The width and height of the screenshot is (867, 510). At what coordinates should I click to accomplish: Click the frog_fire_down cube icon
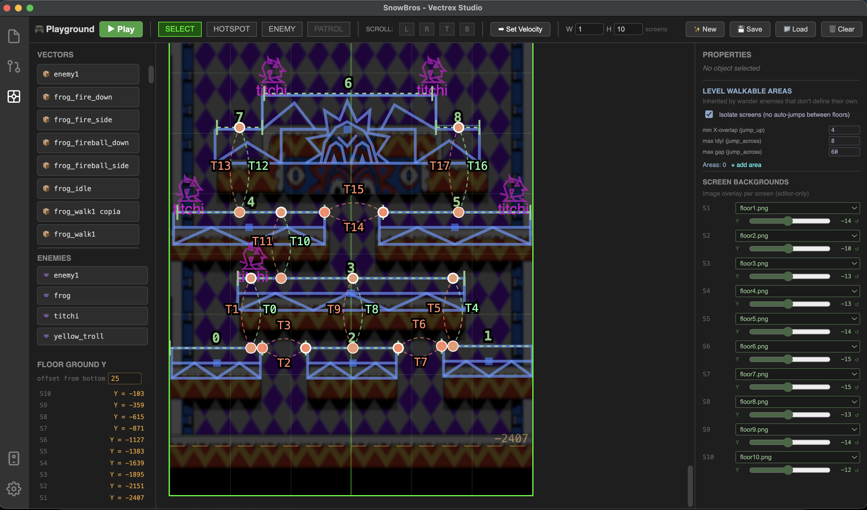click(46, 97)
